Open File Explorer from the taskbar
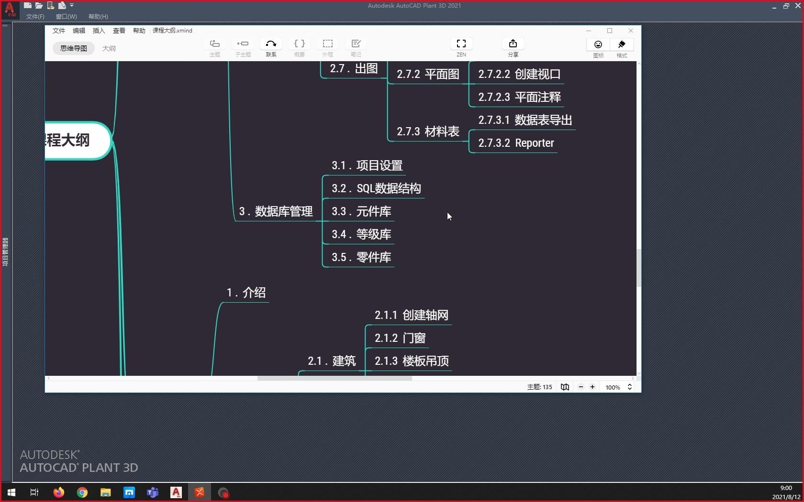804x502 pixels. tap(106, 492)
